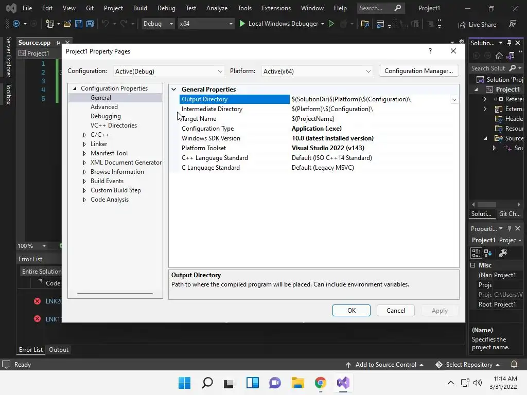527x395 pixels.
Task: Open the Configuration dropdown showing Active(Debug)
Action: (x=168, y=71)
